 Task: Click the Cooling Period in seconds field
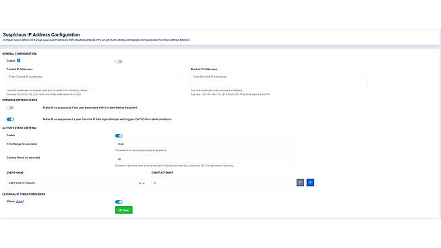(x=204, y=159)
